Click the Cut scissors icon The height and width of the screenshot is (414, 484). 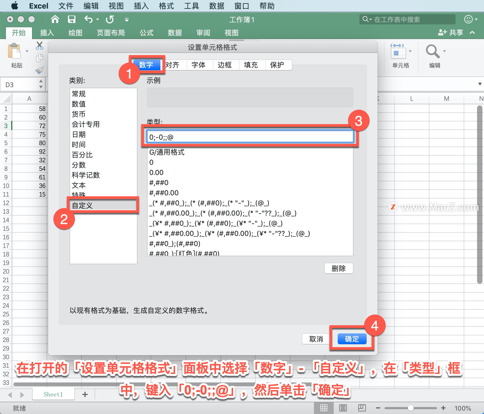point(40,45)
